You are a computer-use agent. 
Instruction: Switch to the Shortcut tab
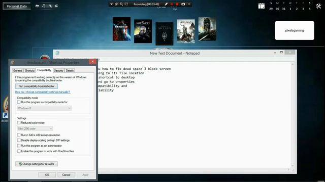(29, 71)
